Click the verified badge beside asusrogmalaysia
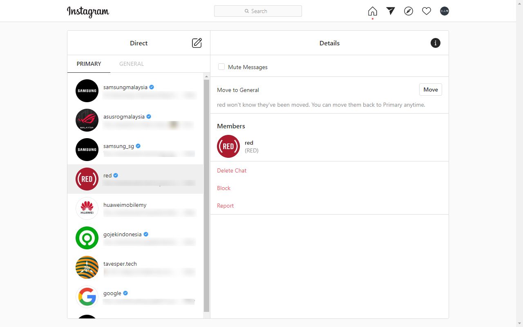Viewport: 523px width, 327px height. coord(149,116)
